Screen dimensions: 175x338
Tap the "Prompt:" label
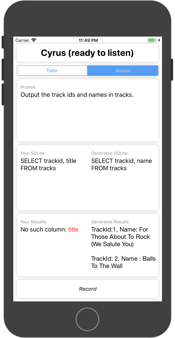pos(28,87)
